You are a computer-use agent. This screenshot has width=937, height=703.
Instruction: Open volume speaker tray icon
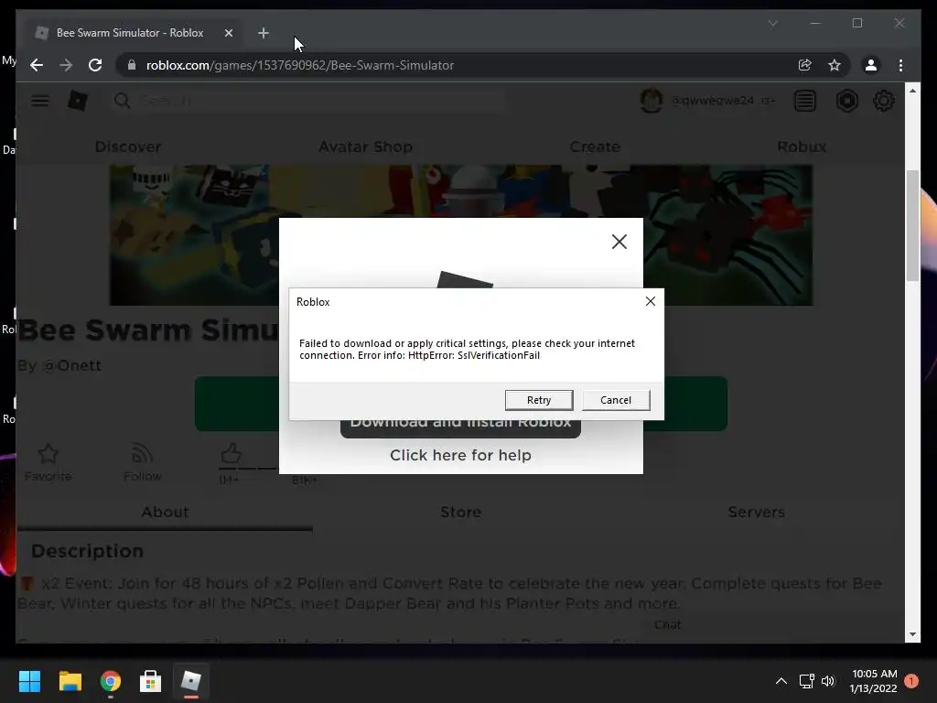coord(827,681)
